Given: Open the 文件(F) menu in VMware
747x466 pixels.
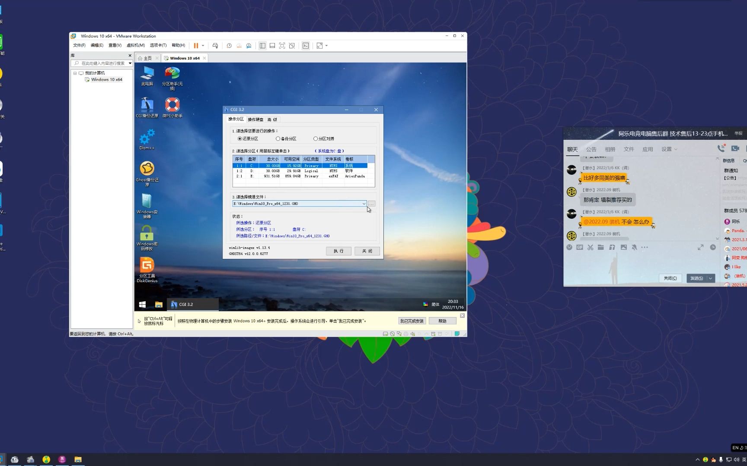Looking at the screenshot, I should click(x=79, y=45).
